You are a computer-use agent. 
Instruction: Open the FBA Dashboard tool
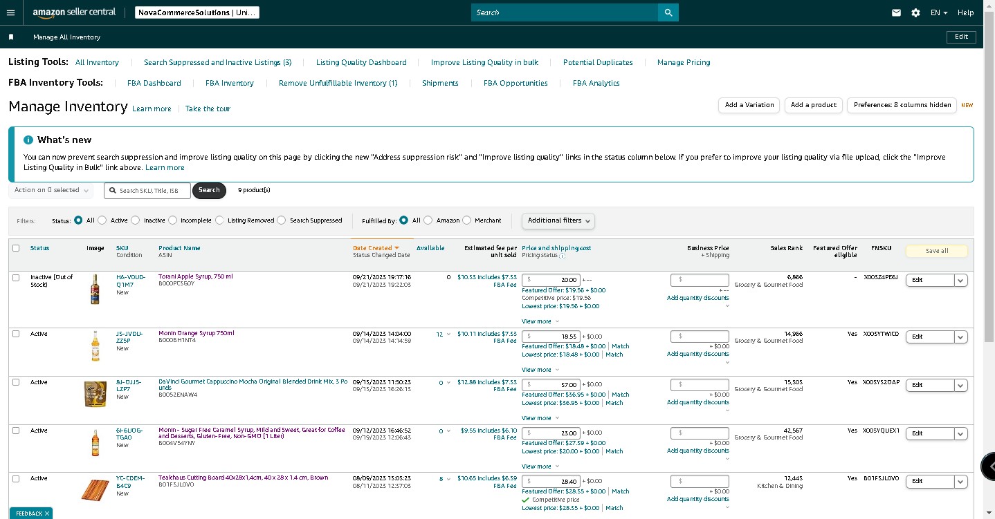point(154,83)
